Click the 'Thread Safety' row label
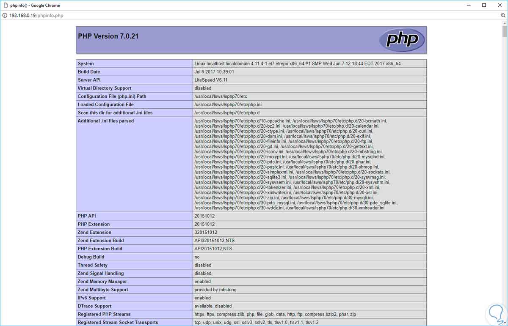The height and width of the screenshot is (326, 508). [92, 265]
